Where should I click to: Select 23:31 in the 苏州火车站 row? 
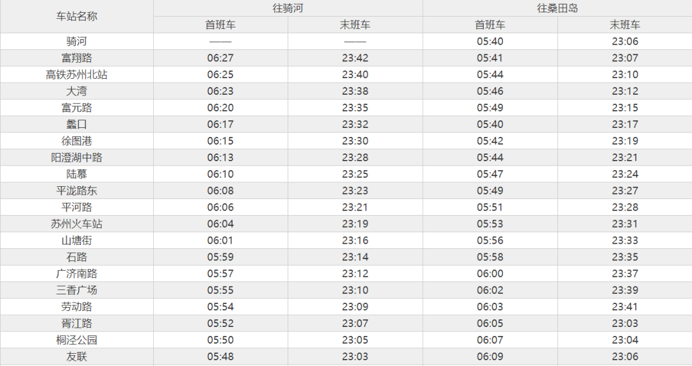[625, 224]
